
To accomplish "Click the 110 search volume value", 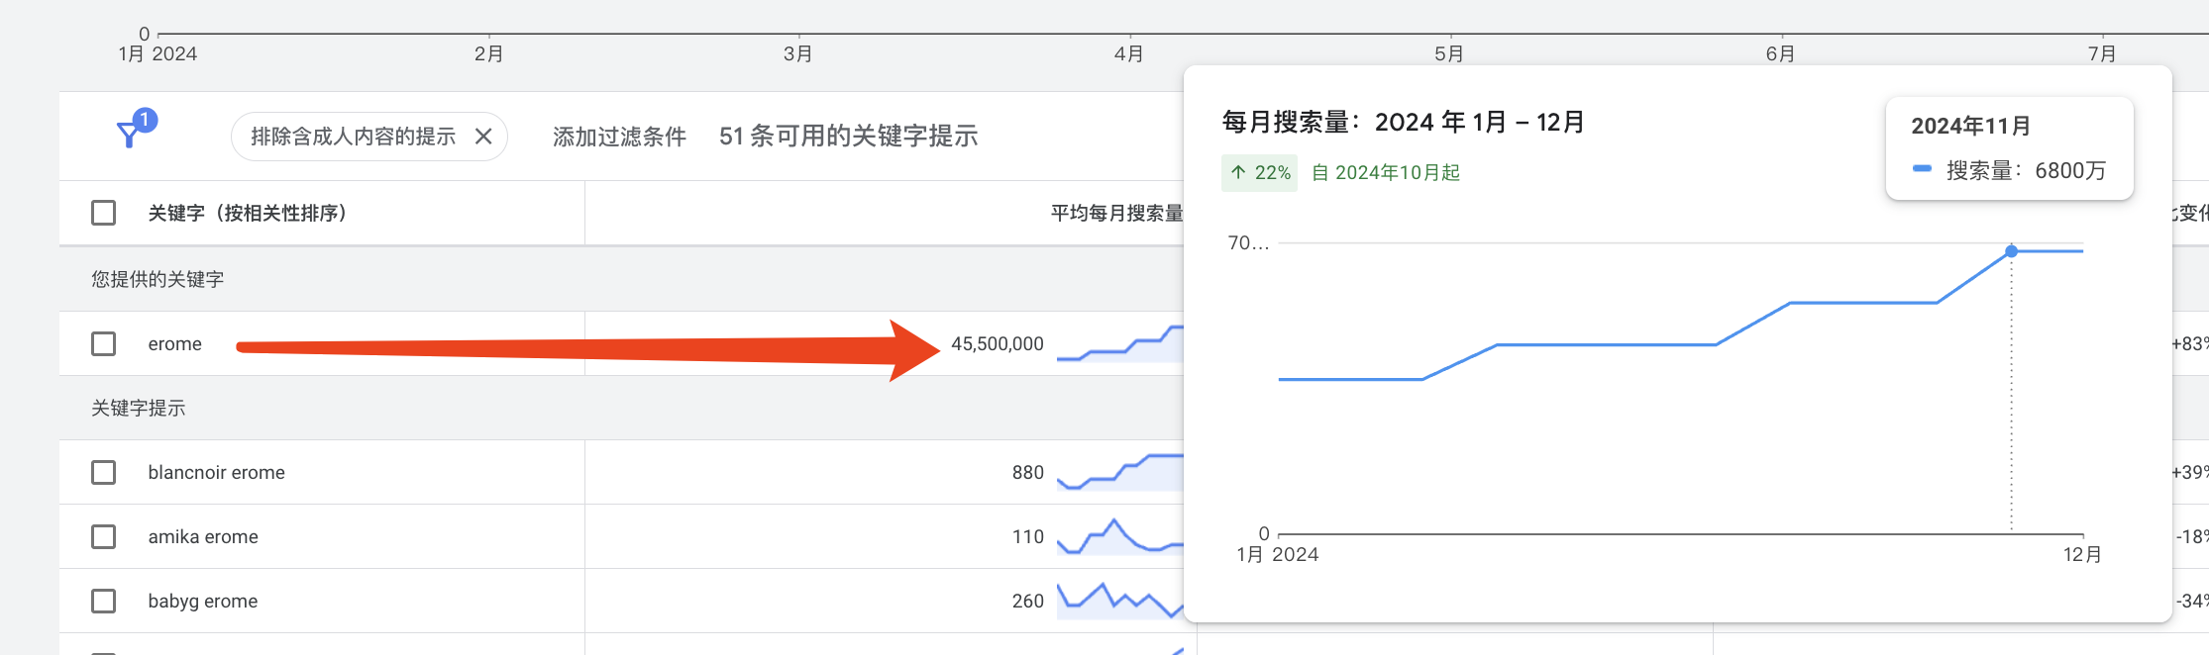I will tap(1027, 536).
